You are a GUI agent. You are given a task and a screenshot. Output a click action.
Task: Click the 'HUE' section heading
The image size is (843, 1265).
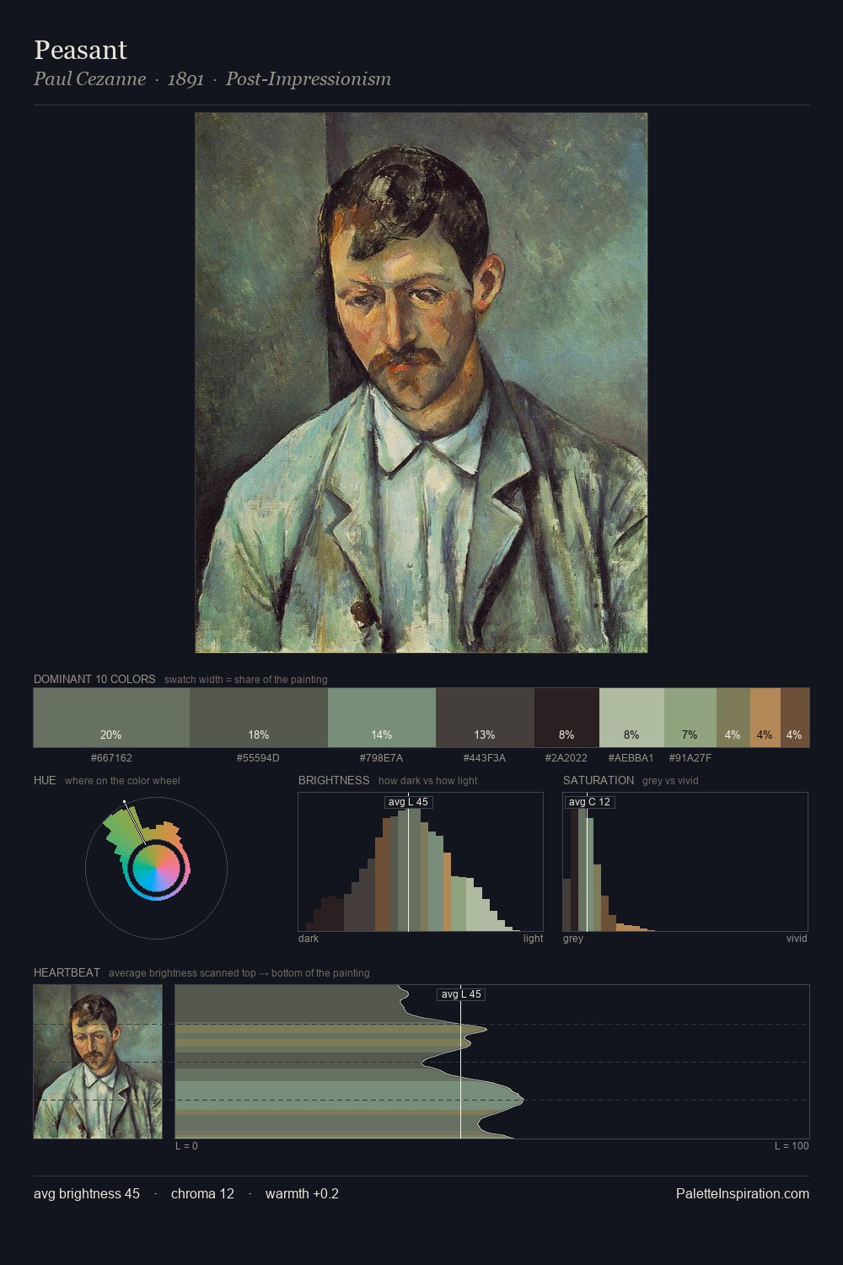point(45,780)
